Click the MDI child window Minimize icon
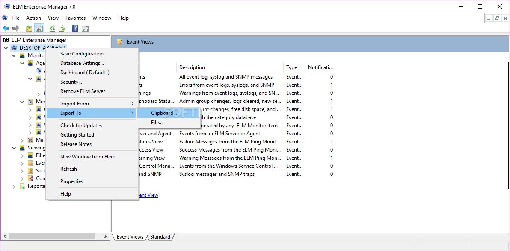This screenshot has width=510, height=251. coord(489,18)
